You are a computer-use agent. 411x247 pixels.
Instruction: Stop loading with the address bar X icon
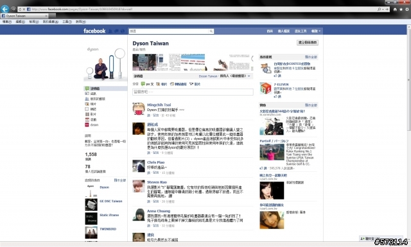tap(24, 9)
